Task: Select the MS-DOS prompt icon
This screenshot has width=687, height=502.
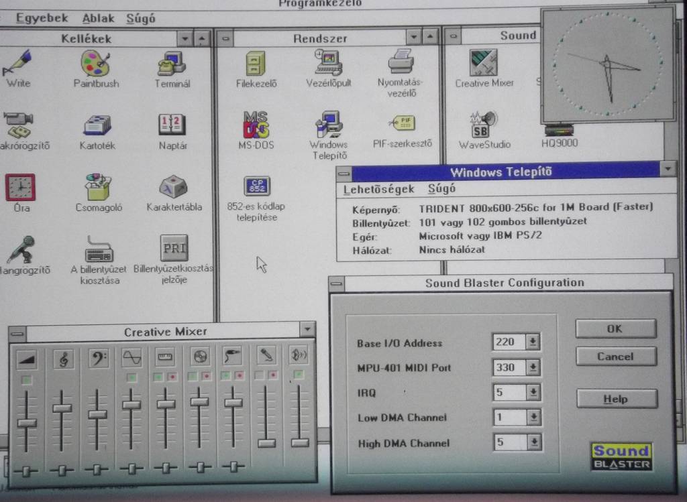Action: [256, 125]
